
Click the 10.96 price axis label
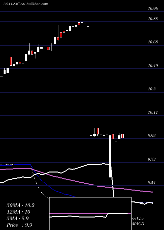tap(153, 9)
